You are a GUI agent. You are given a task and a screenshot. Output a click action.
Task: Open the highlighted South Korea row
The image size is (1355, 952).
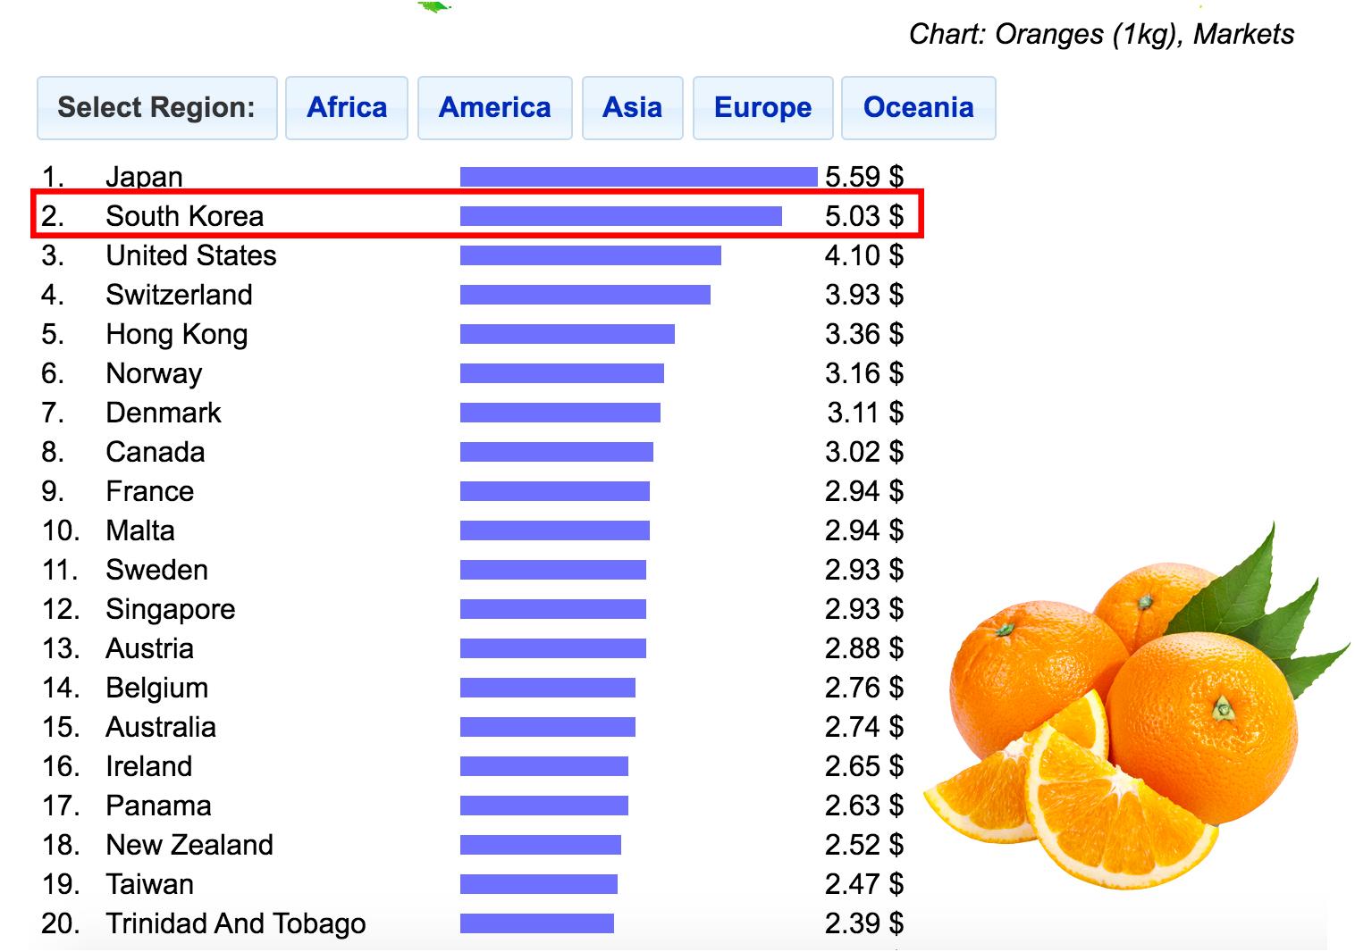(x=184, y=216)
